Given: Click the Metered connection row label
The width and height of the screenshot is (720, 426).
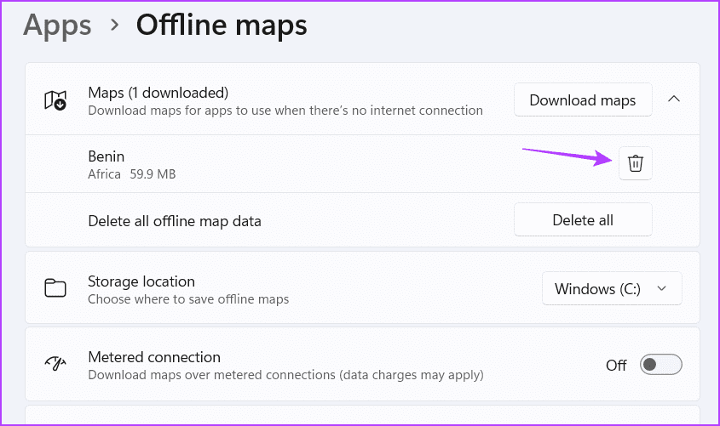Looking at the screenshot, I should pyautogui.click(x=154, y=357).
